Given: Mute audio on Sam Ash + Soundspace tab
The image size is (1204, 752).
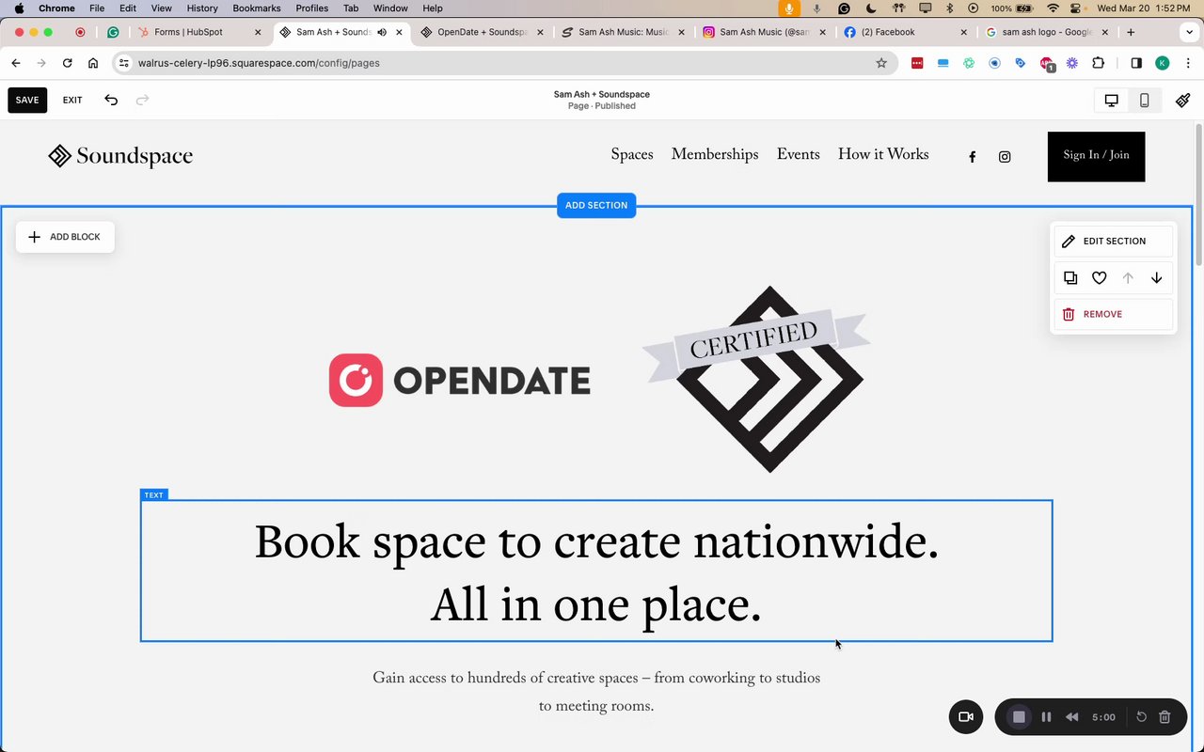Looking at the screenshot, I should 382,32.
